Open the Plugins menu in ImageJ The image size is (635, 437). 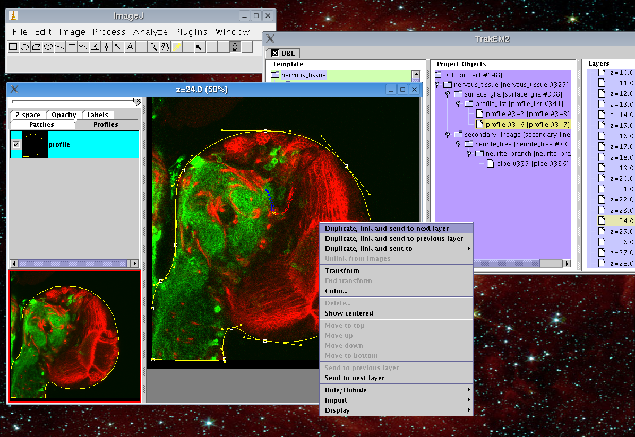point(192,32)
